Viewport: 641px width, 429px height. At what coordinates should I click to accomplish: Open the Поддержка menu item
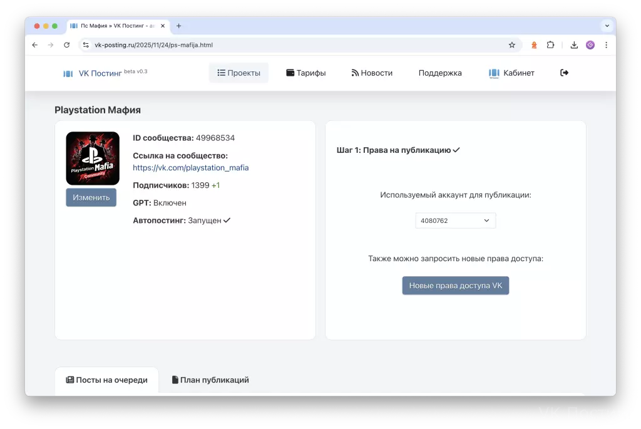440,73
